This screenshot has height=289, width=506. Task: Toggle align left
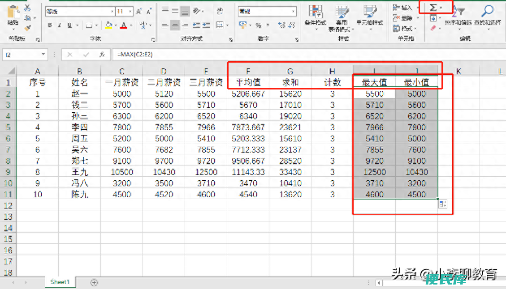(x=165, y=25)
